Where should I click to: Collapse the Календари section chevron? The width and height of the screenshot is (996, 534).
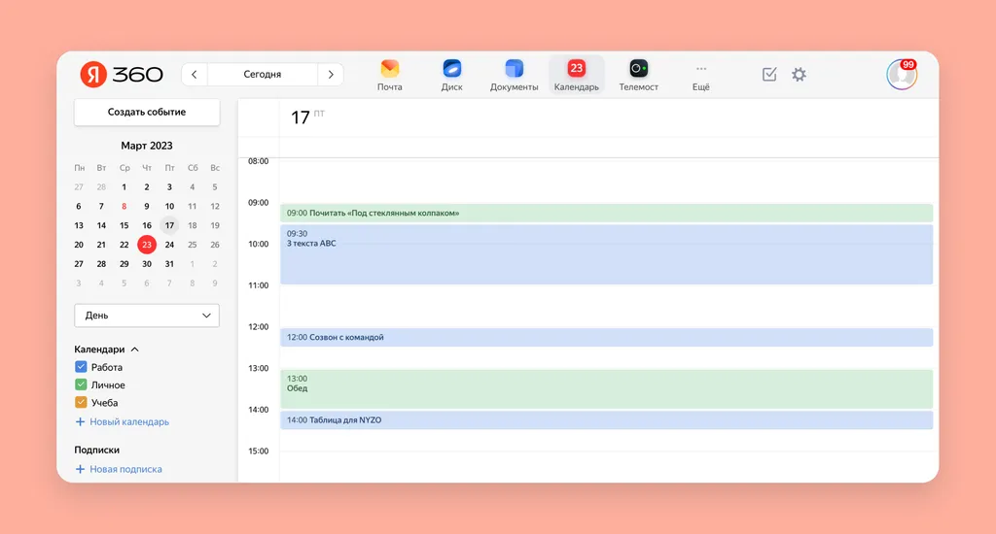click(134, 350)
